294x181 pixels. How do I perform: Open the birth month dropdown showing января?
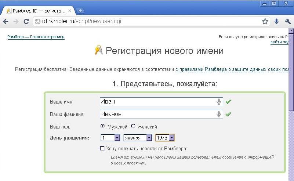coord(138,138)
